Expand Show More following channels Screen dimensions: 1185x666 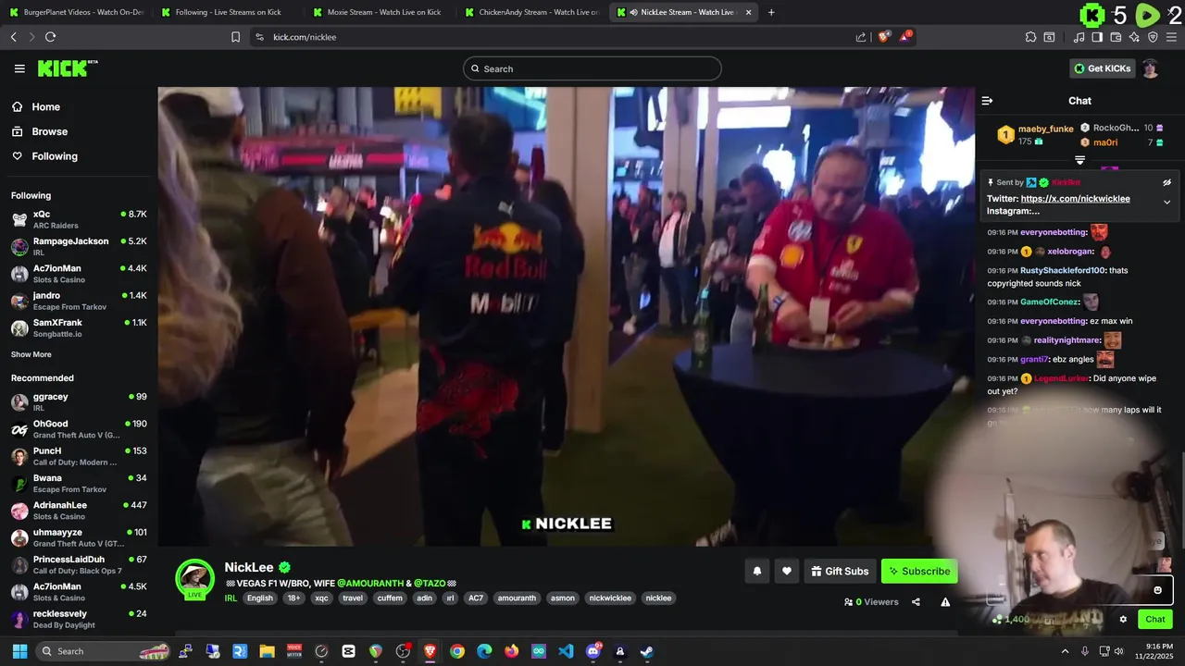(31, 354)
